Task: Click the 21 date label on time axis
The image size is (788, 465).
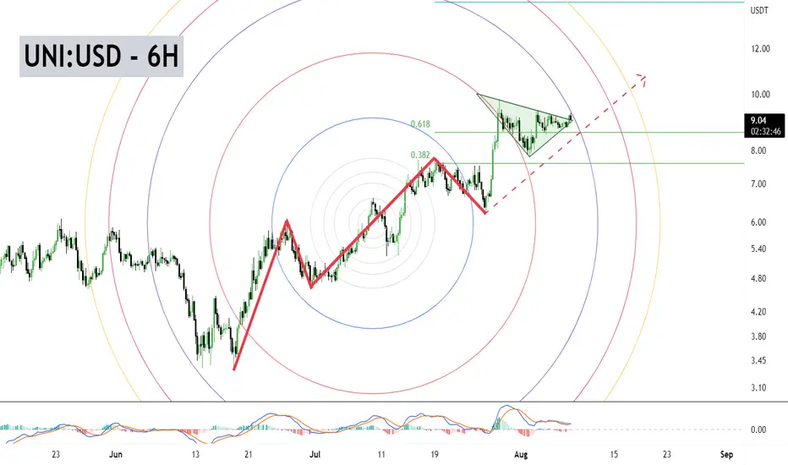Action: pos(249,455)
